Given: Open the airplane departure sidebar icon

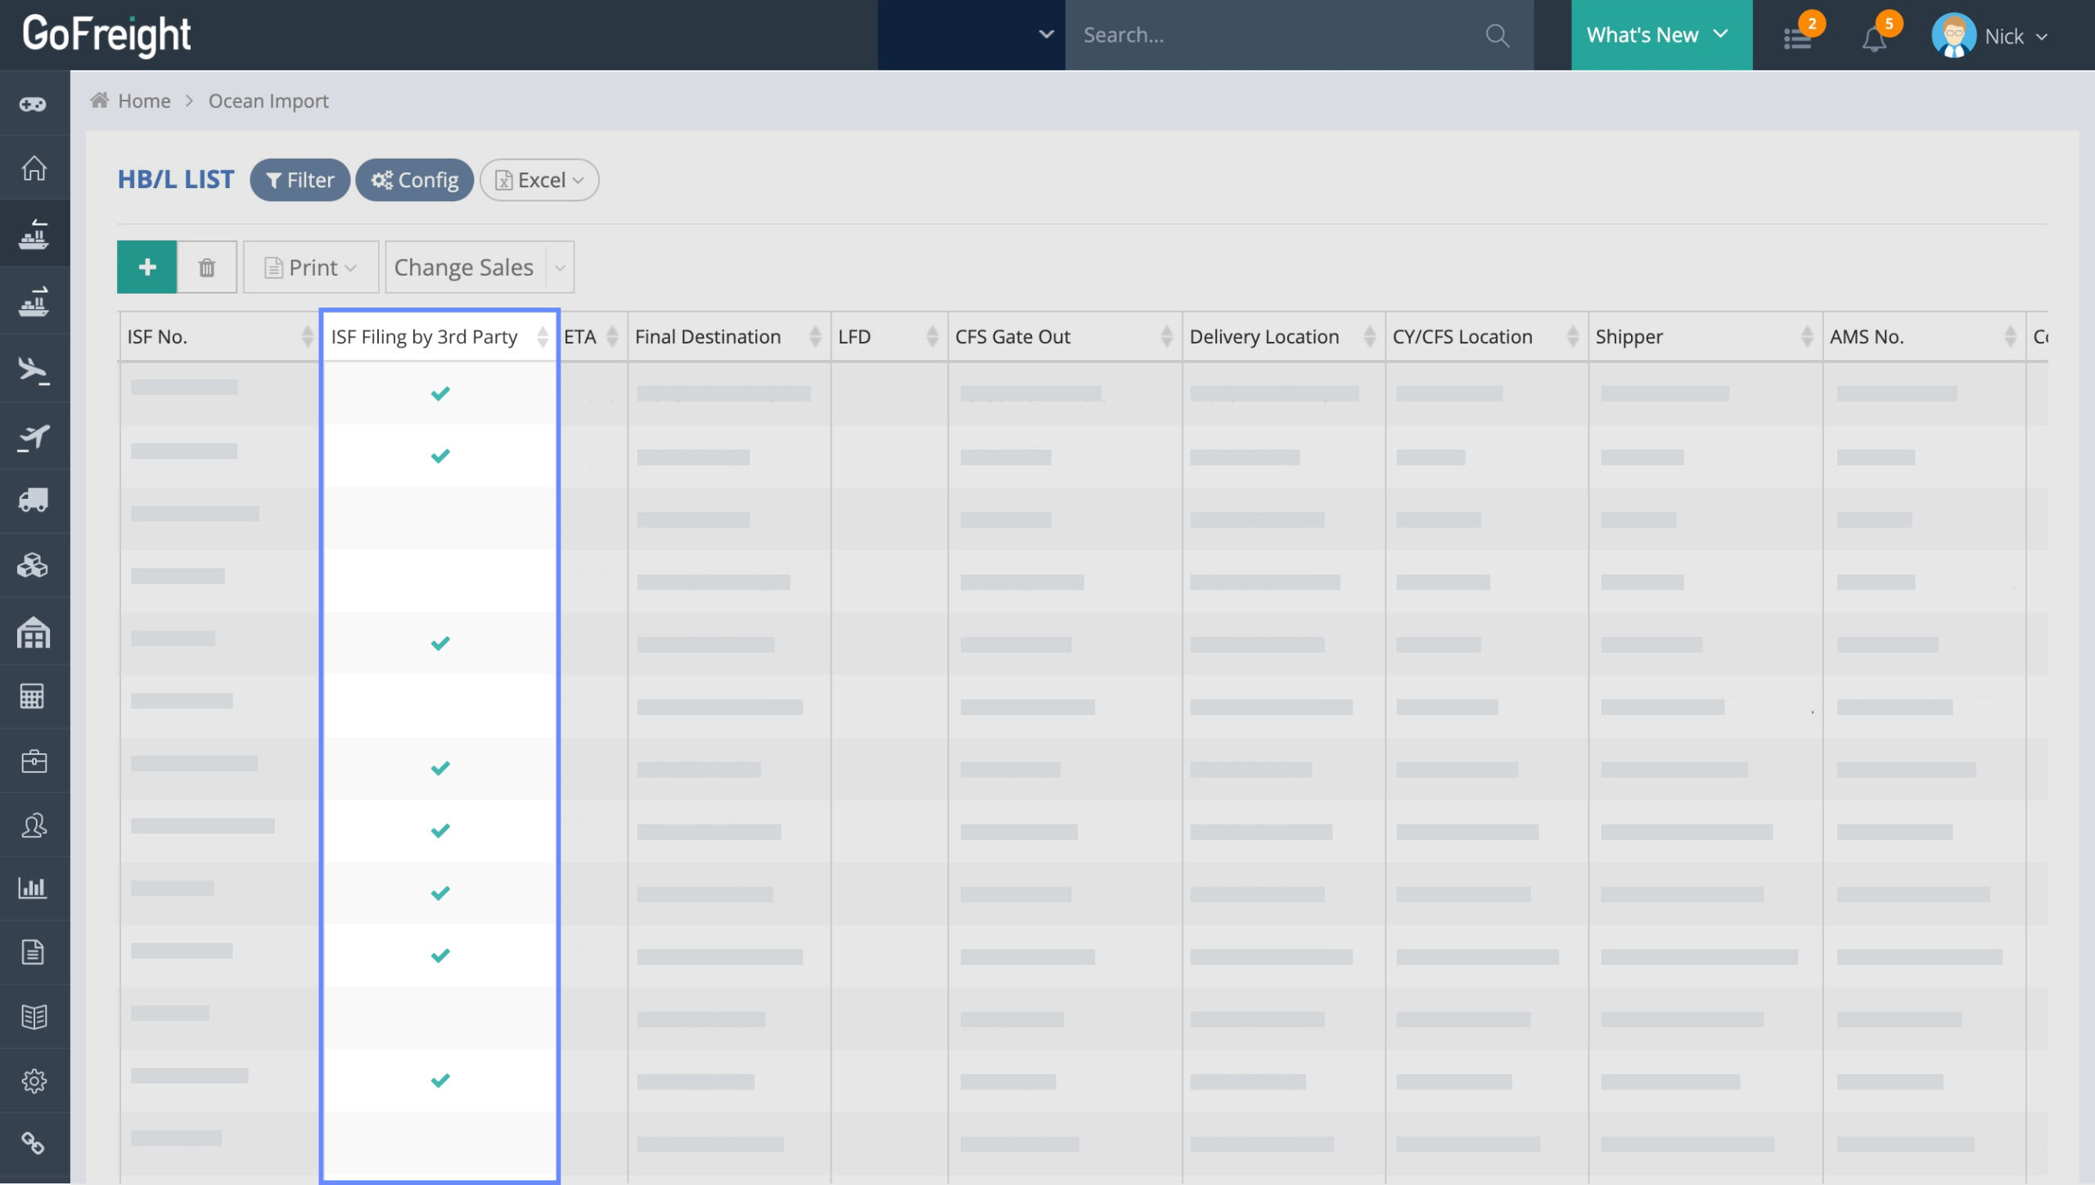Looking at the screenshot, I should click(x=34, y=437).
